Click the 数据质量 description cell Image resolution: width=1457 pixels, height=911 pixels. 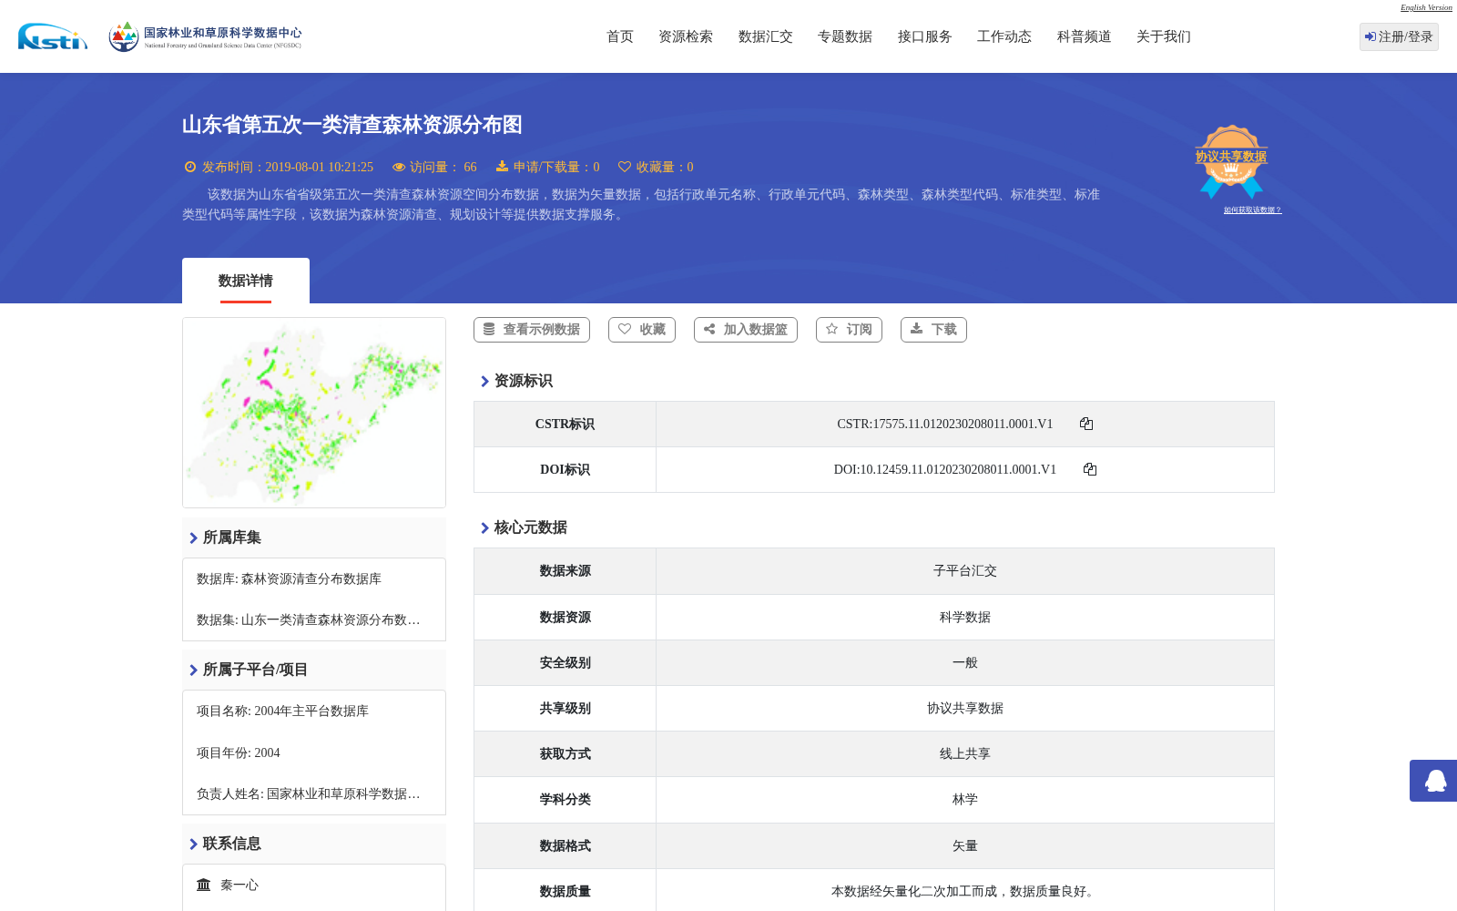[x=965, y=891]
